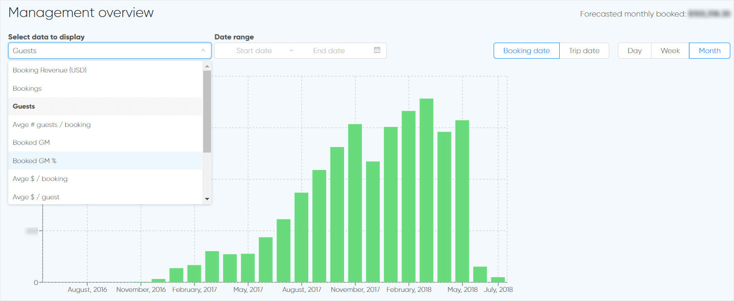The width and height of the screenshot is (734, 301).
Task: Switch to Trip date view
Action: pos(584,50)
